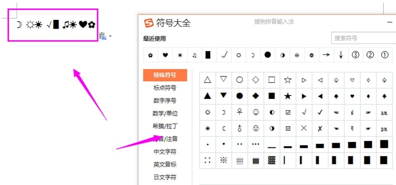Select down arrow in recently used row
The height and width of the screenshot is (185, 396).
coord(341,55)
